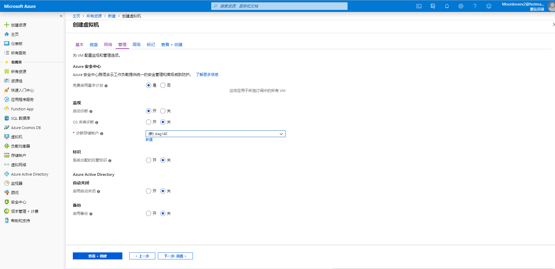Open Cloud Shell icon in top bar

(x=419, y=6)
